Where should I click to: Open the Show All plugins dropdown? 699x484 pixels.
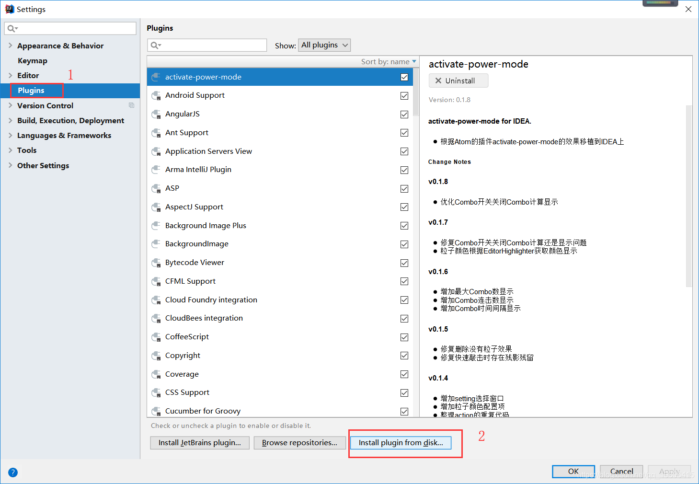[324, 45]
